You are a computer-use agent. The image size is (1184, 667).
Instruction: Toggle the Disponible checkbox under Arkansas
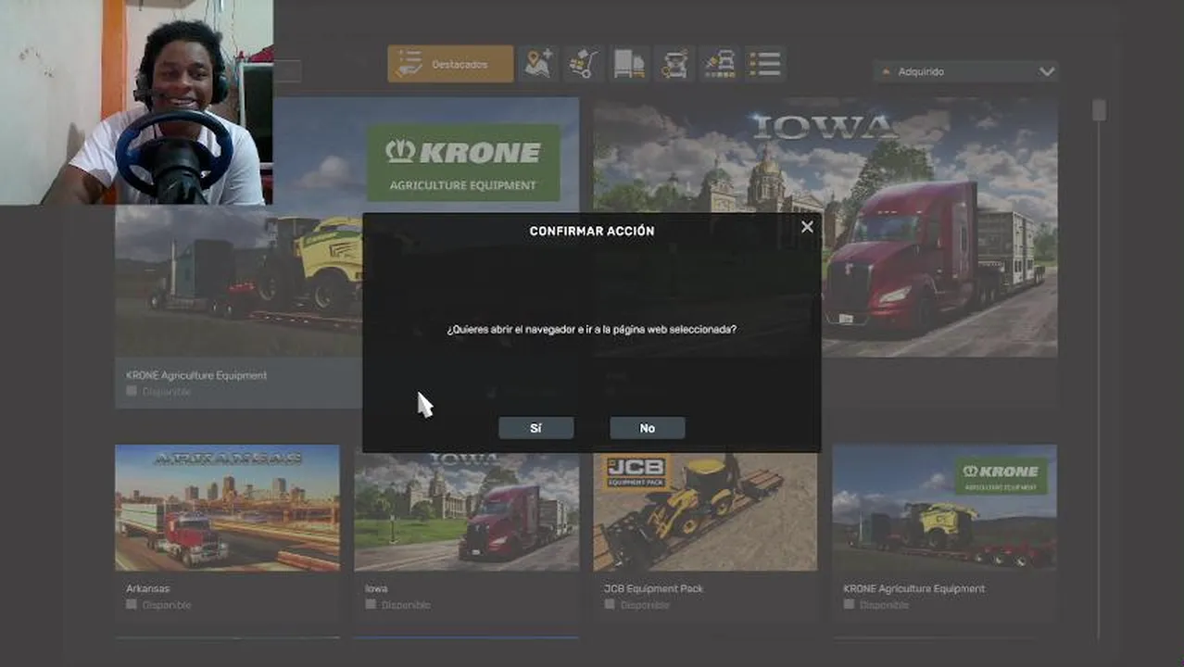click(132, 605)
